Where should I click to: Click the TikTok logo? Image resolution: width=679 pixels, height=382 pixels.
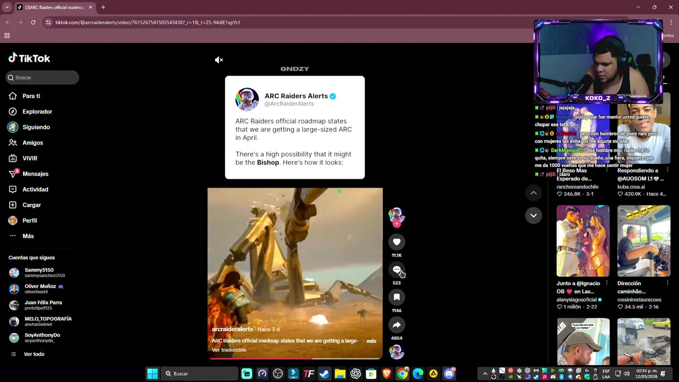tap(29, 58)
